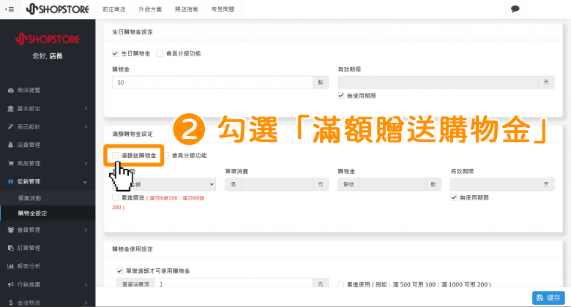
Task: Click the 您好, 店長 greeting text
Action: click(x=48, y=56)
